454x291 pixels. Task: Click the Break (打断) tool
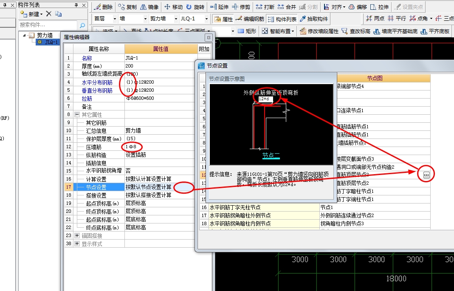click(265, 7)
